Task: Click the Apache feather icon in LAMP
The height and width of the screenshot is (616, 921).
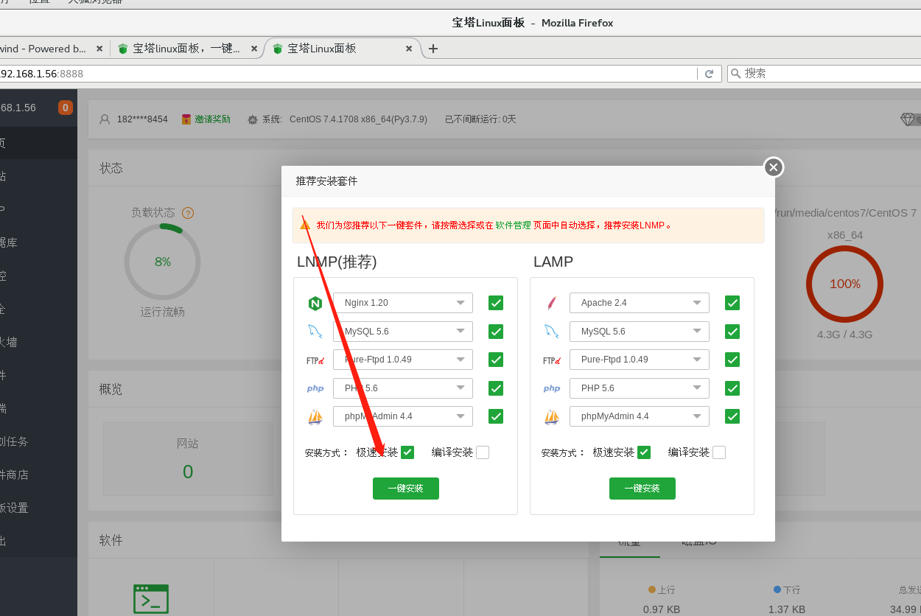Action: click(x=551, y=303)
